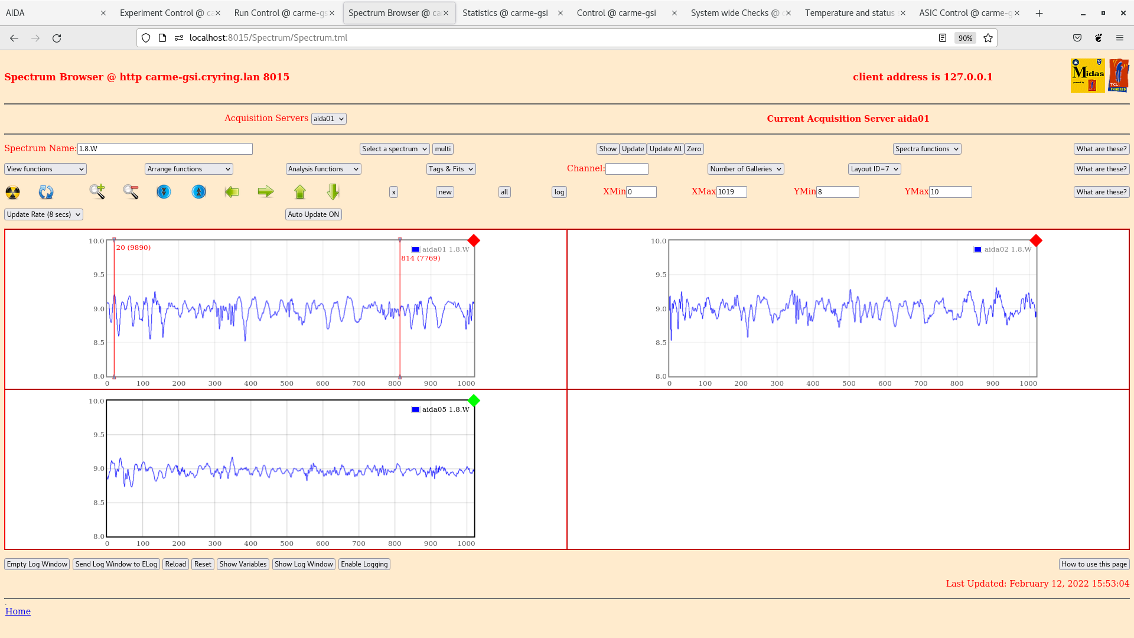Click the green diamond on aida05 gallery
Screen dimensions: 1134x638
click(x=473, y=401)
